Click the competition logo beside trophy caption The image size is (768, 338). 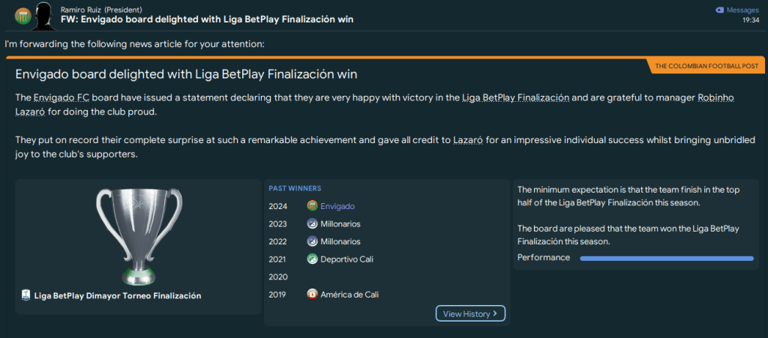[26, 296]
